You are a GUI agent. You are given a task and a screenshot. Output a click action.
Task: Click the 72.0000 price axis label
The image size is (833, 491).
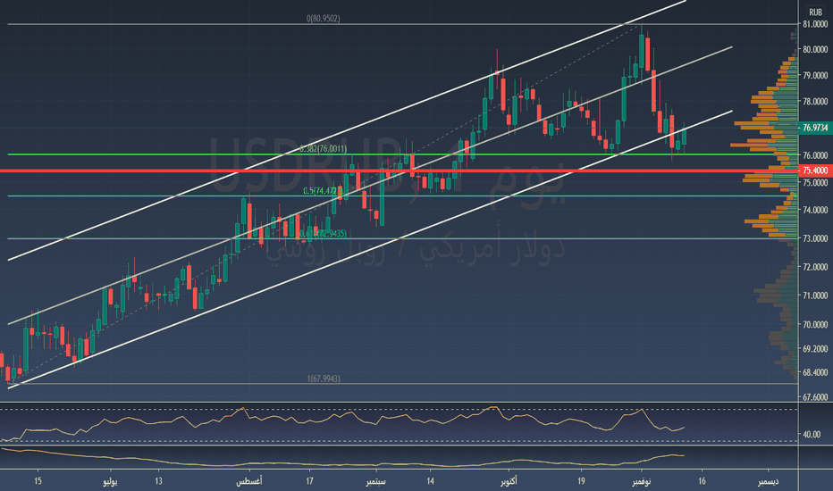pos(815,267)
